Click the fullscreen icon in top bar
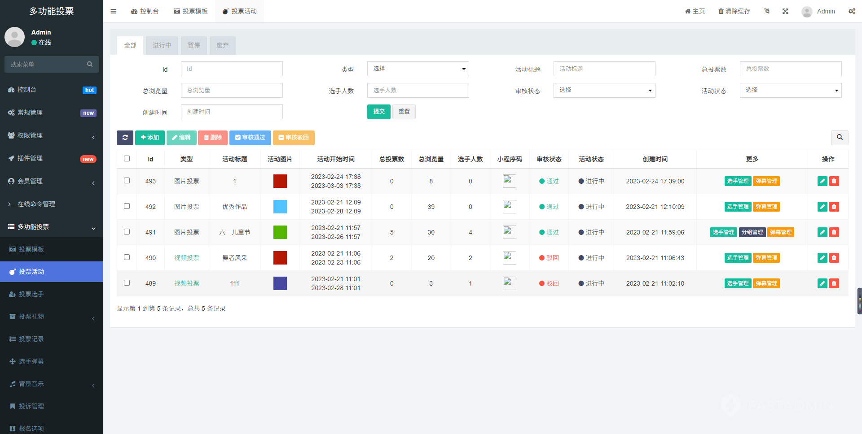The height and width of the screenshot is (434, 862). click(x=785, y=11)
